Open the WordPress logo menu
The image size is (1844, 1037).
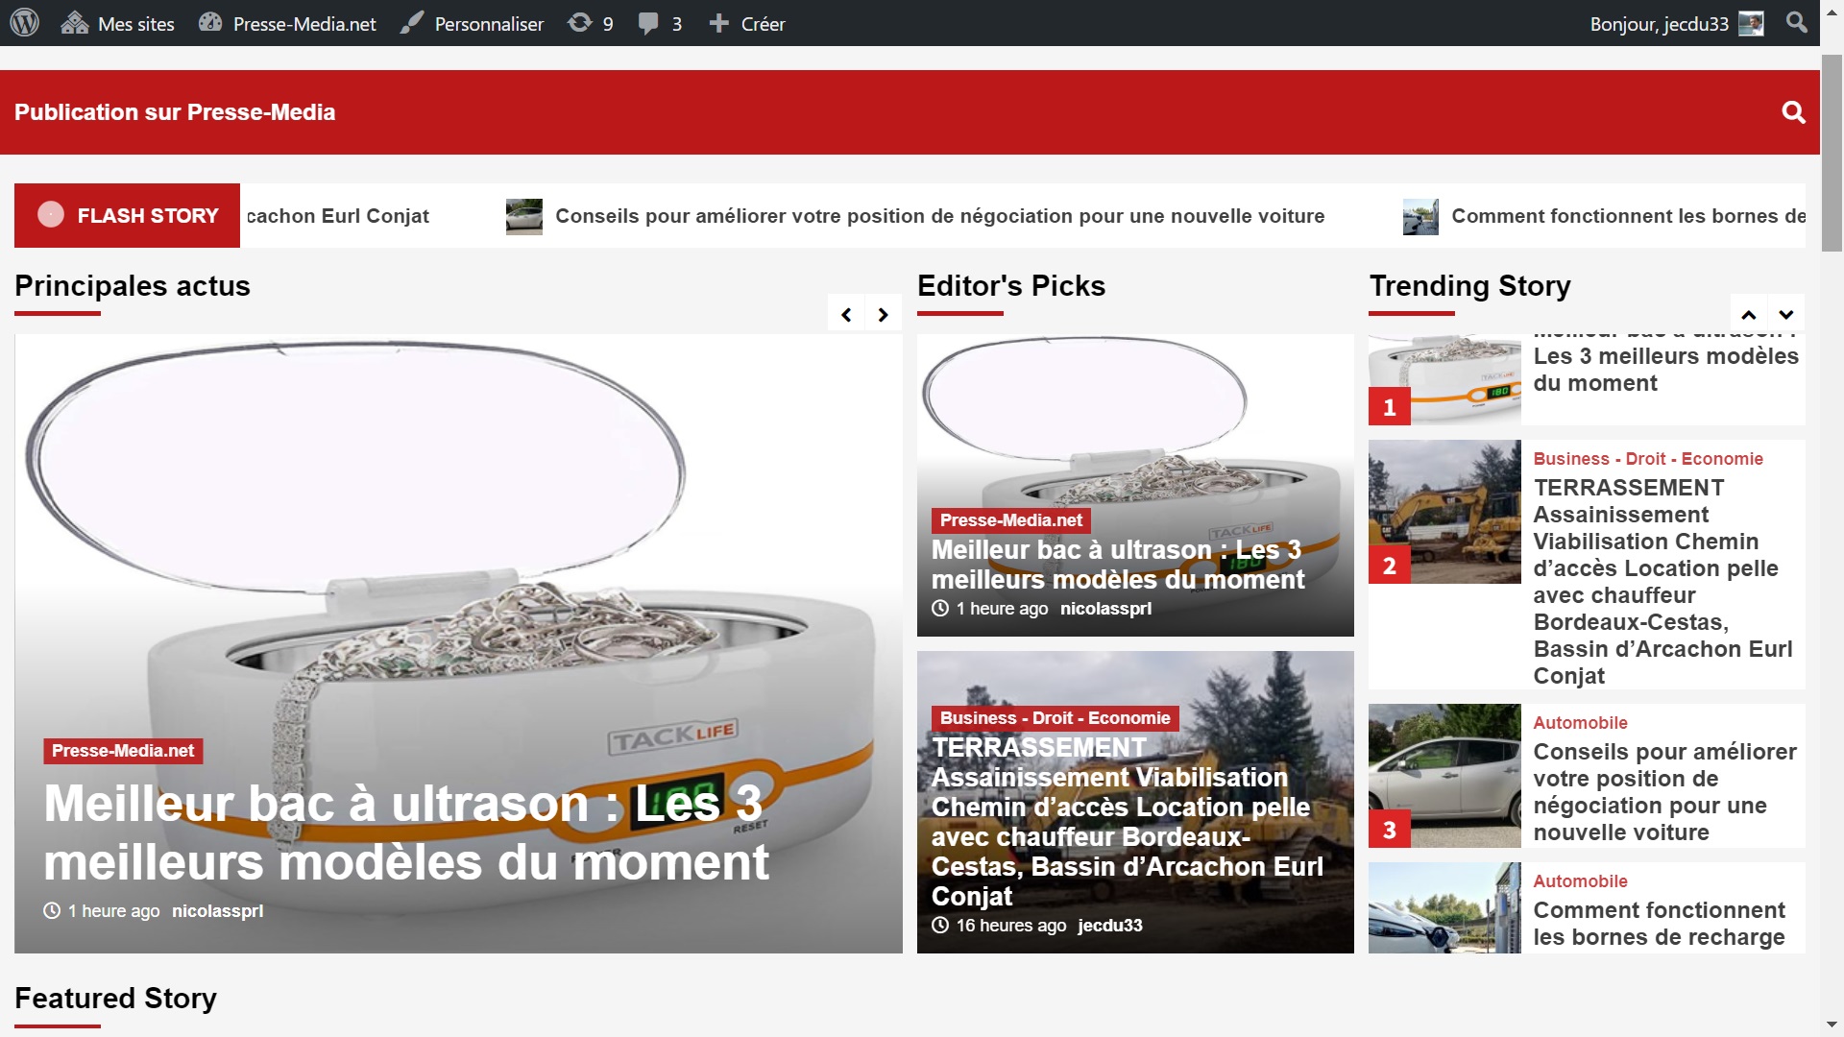(25, 23)
